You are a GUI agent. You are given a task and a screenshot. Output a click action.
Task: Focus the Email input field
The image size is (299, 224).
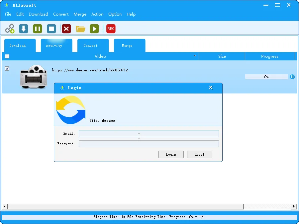coord(149,133)
